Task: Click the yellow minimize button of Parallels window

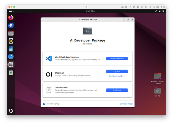Action: (12, 7)
